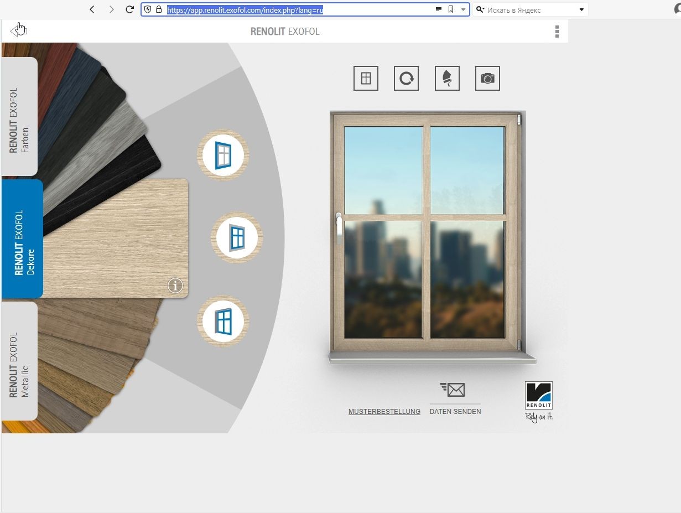This screenshot has height=513, width=681.
Task: Click the window layout selector icon
Action: coord(366,79)
